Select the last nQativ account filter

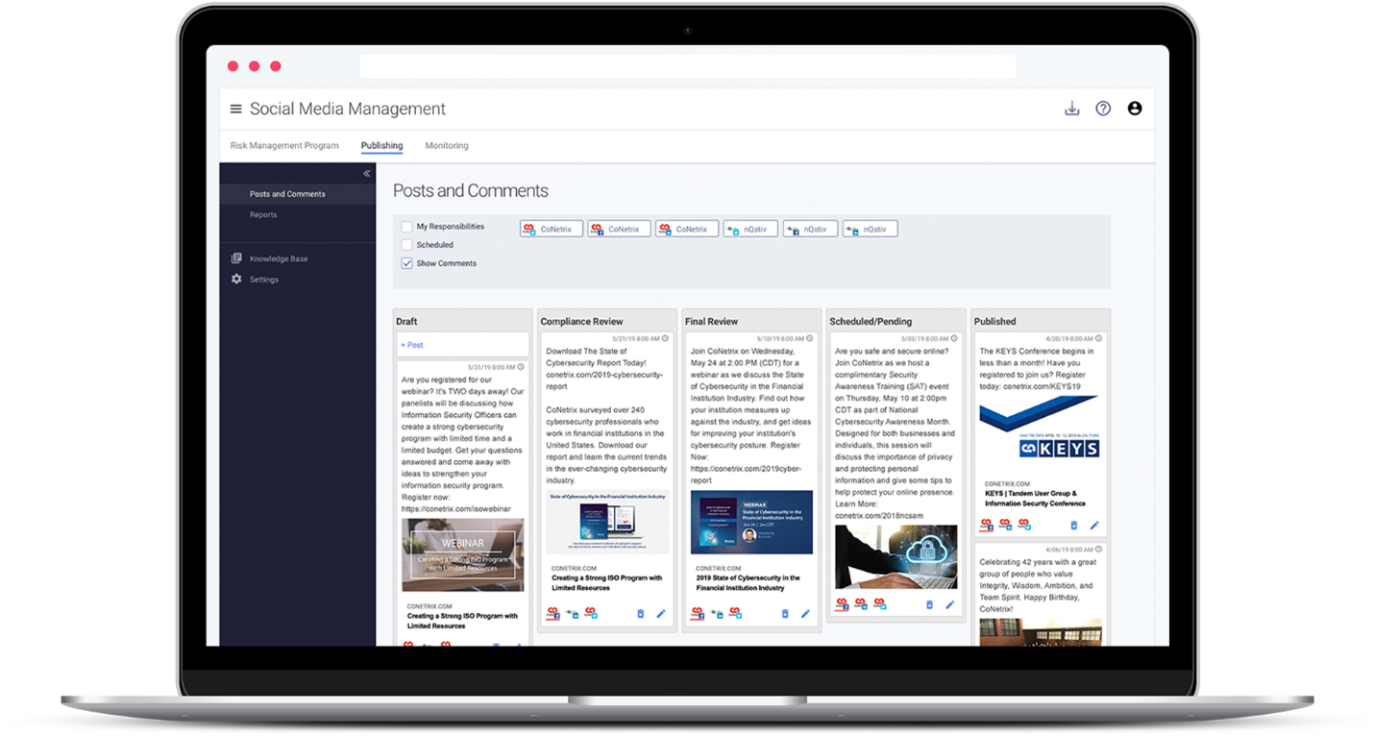871,229
